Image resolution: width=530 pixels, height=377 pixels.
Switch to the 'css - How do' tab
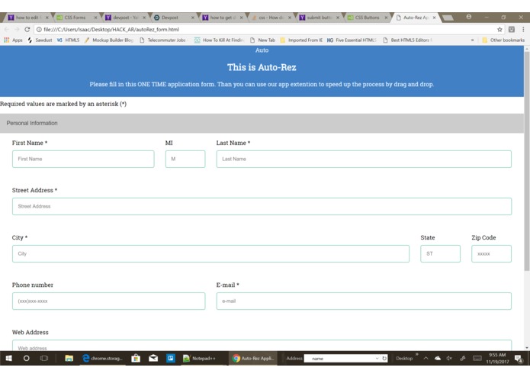(x=271, y=18)
